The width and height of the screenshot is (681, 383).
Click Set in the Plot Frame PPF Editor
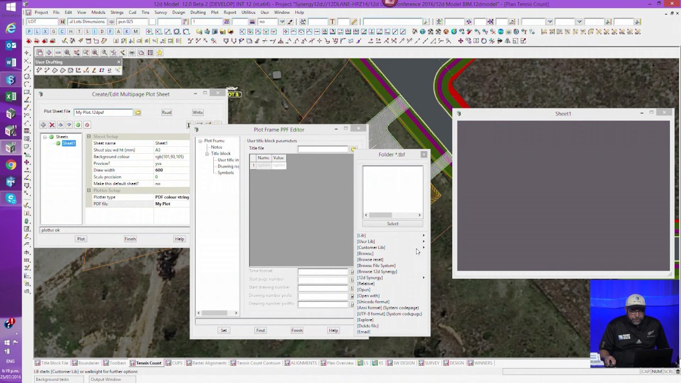coord(224,330)
